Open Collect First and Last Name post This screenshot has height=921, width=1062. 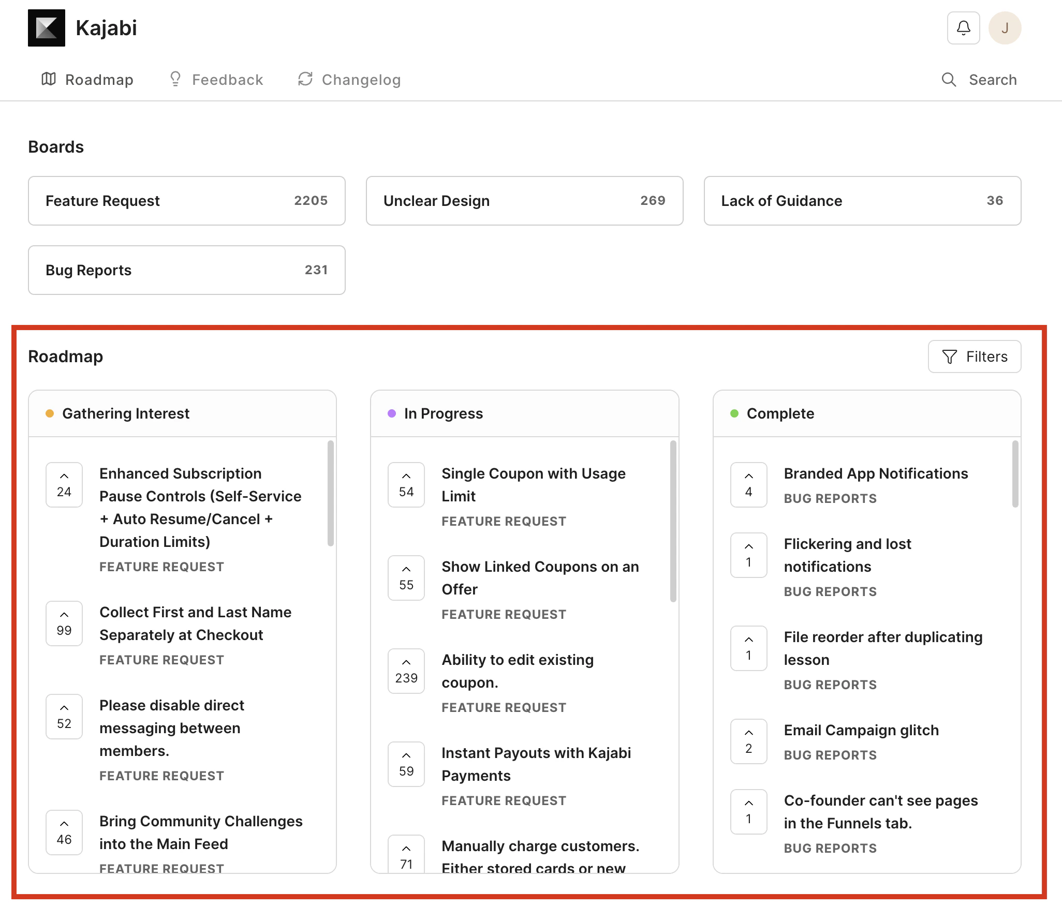[x=196, y=623]
